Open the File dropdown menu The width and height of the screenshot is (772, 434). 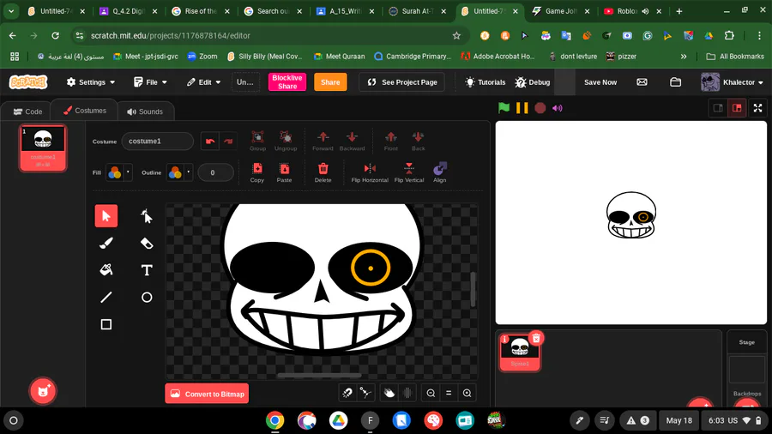coord(150,82)
